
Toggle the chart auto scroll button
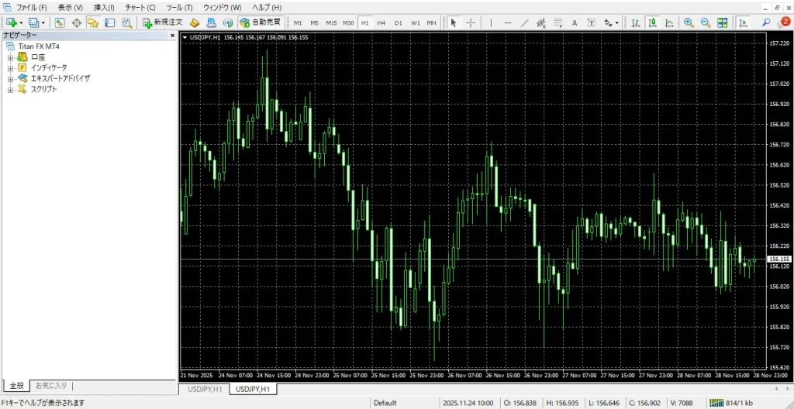click(741, 22)
